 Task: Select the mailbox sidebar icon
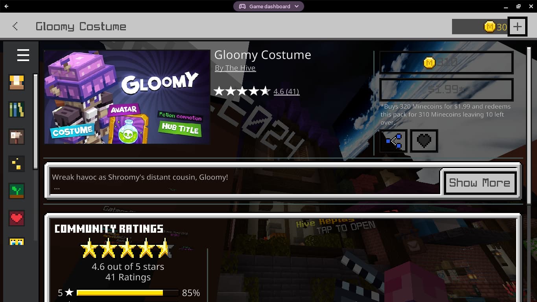coord(17,137)
